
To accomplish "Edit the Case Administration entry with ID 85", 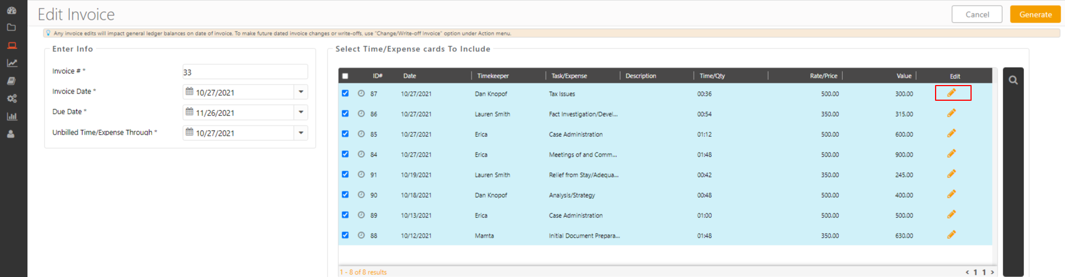I will pyautogui.click(x=951, y=133).
